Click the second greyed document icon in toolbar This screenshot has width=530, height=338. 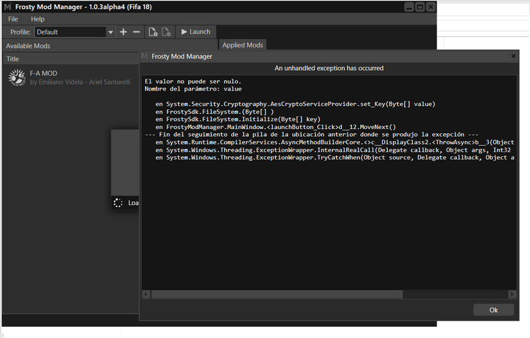click(166, 32)
